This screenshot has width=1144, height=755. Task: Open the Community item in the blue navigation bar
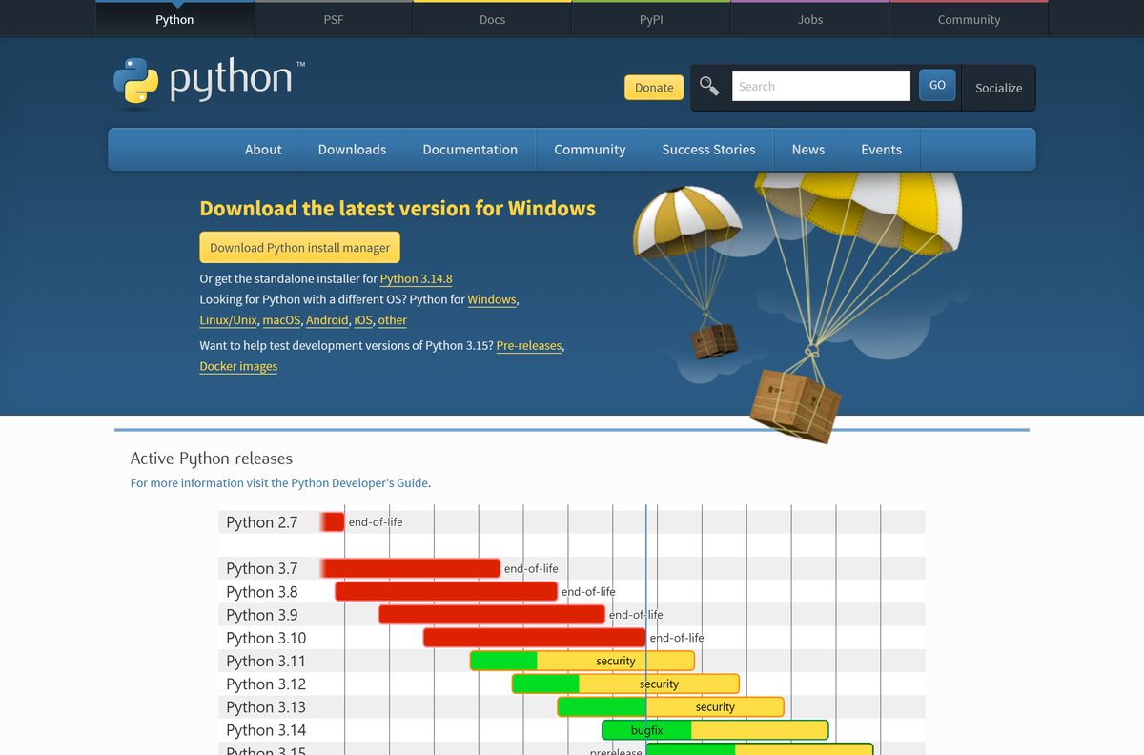590,150
